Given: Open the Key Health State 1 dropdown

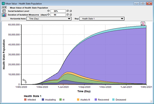Looking at the screenshot, I should coord(102,19).
